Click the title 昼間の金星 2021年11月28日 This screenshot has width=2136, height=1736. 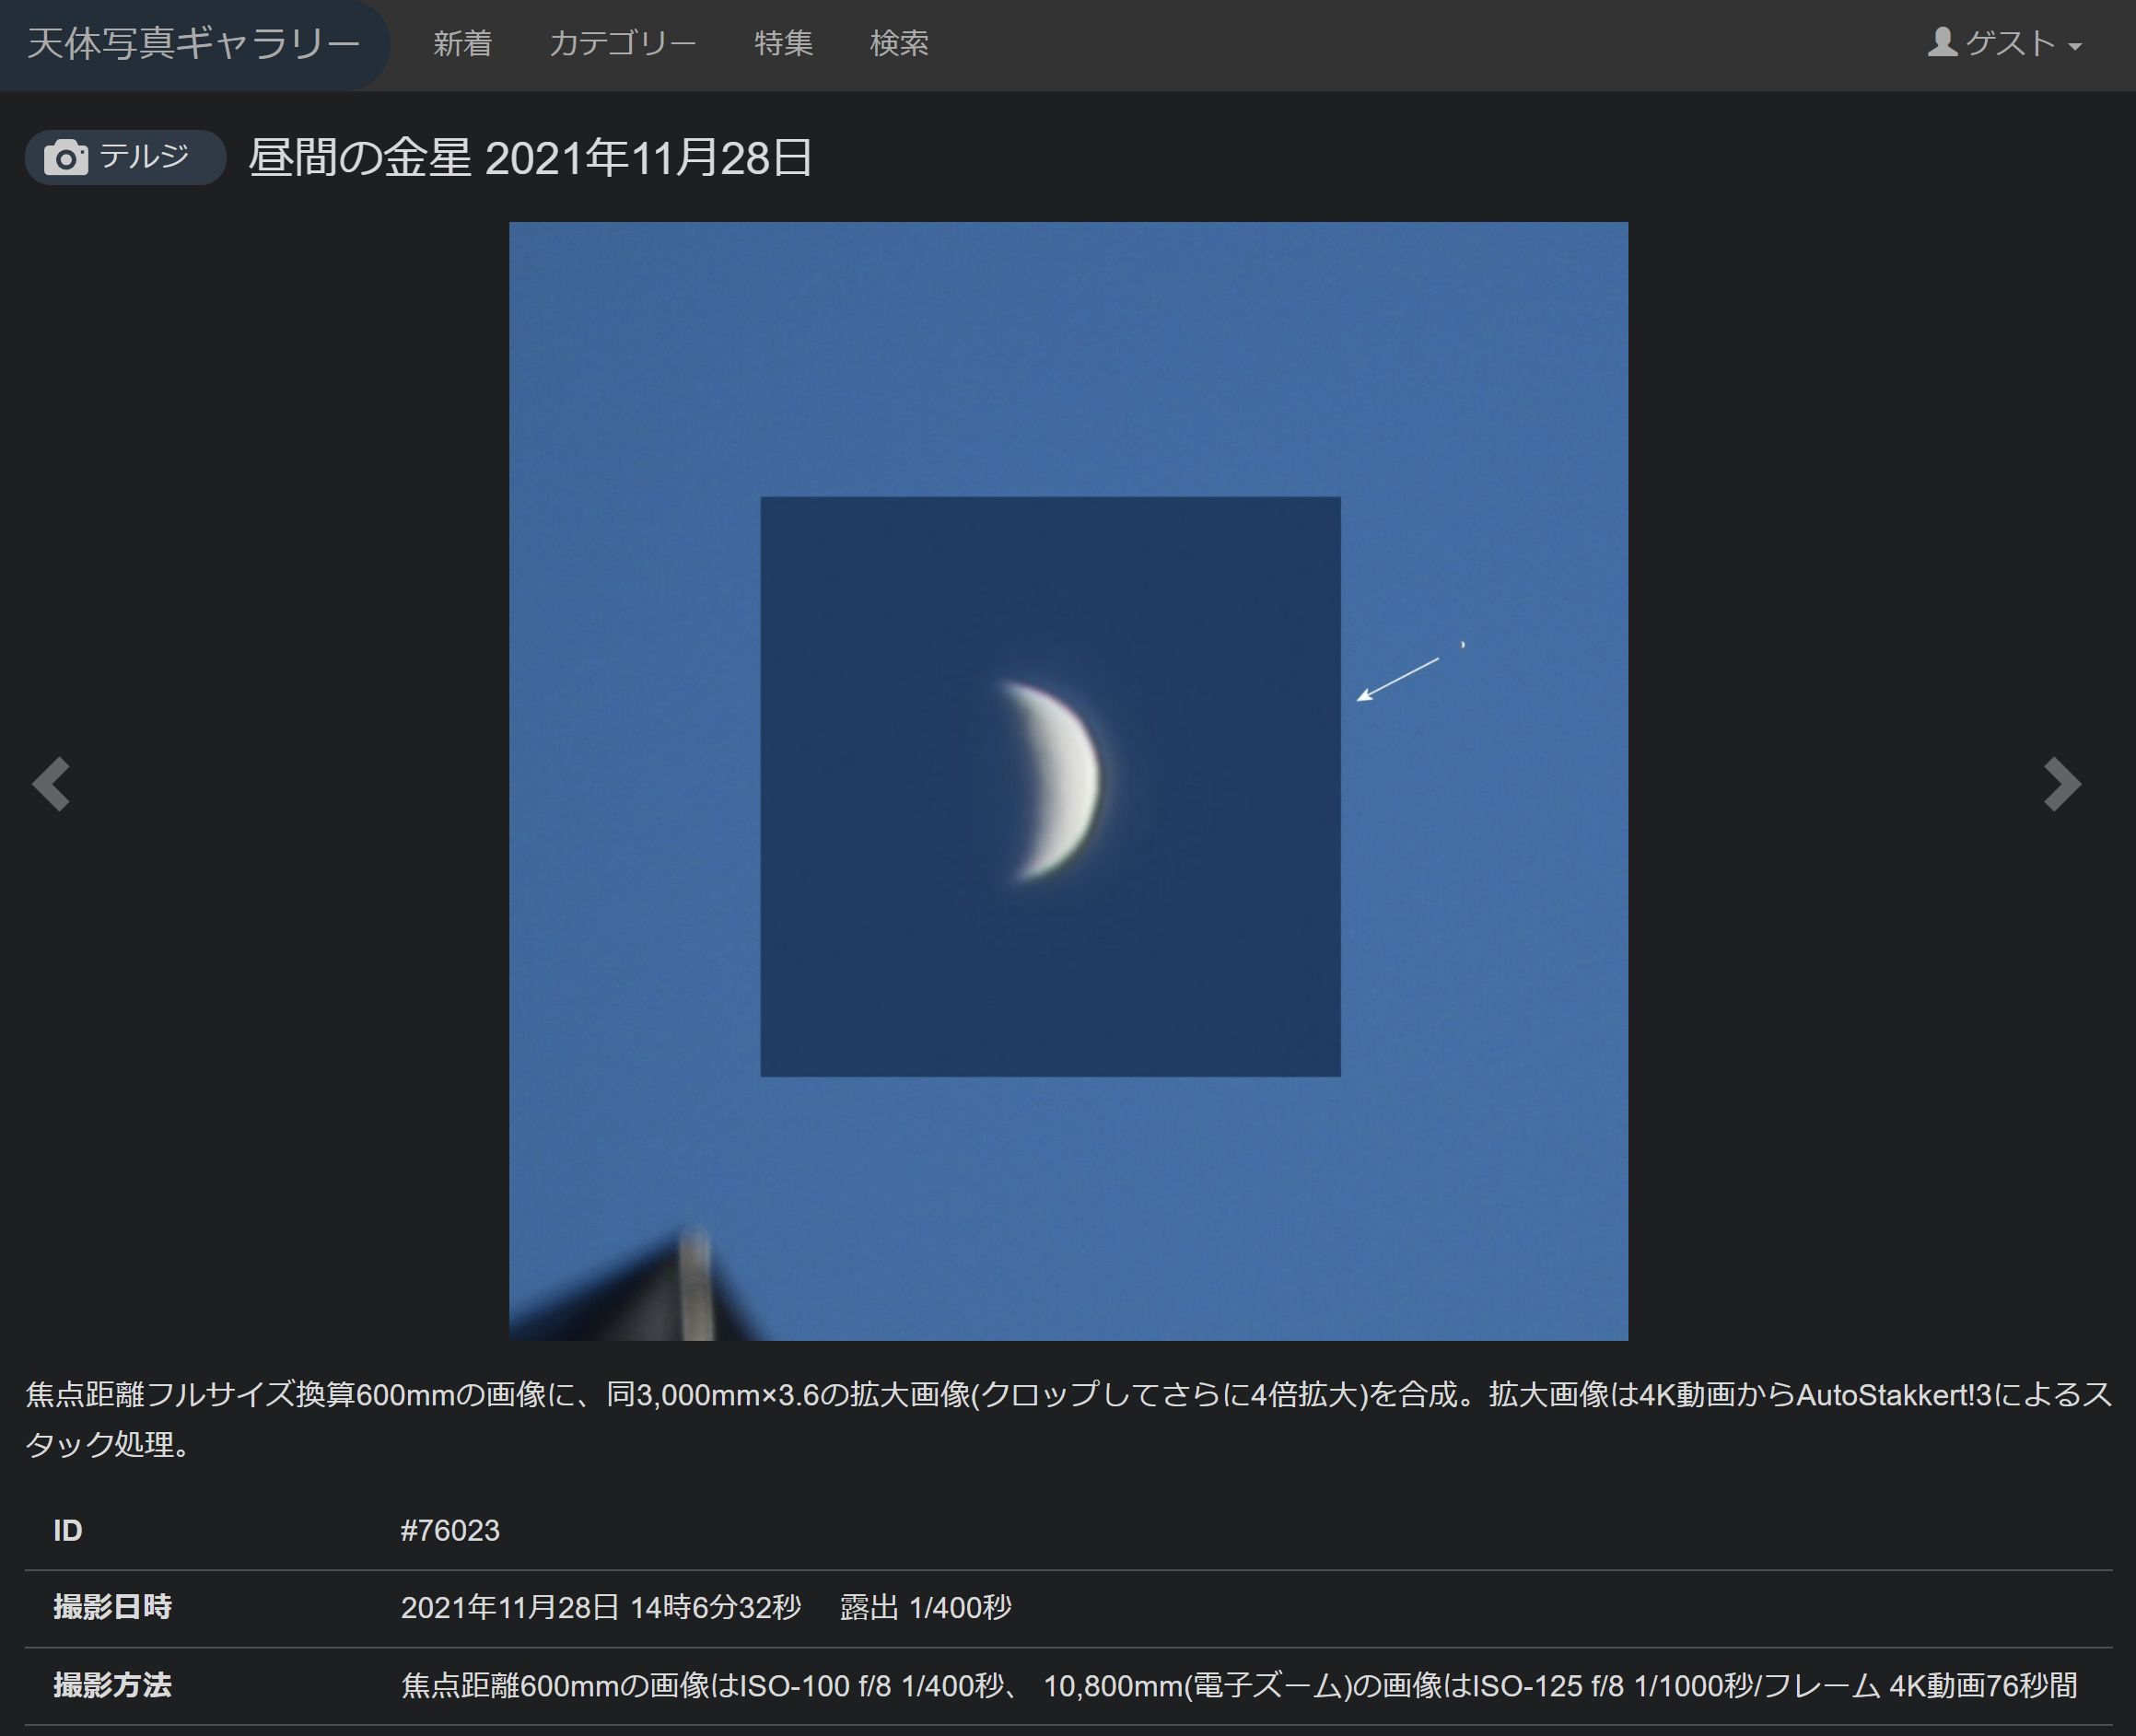point(530,158)
